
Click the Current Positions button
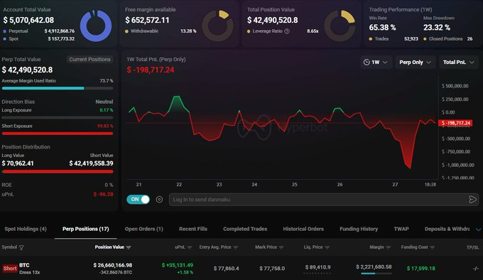(89, 59)
